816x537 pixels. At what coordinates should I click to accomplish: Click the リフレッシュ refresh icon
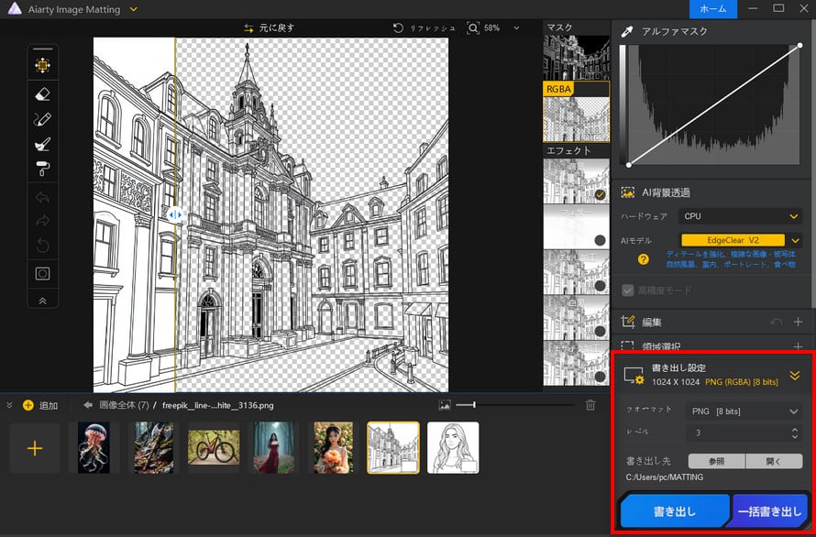(398, 28)
